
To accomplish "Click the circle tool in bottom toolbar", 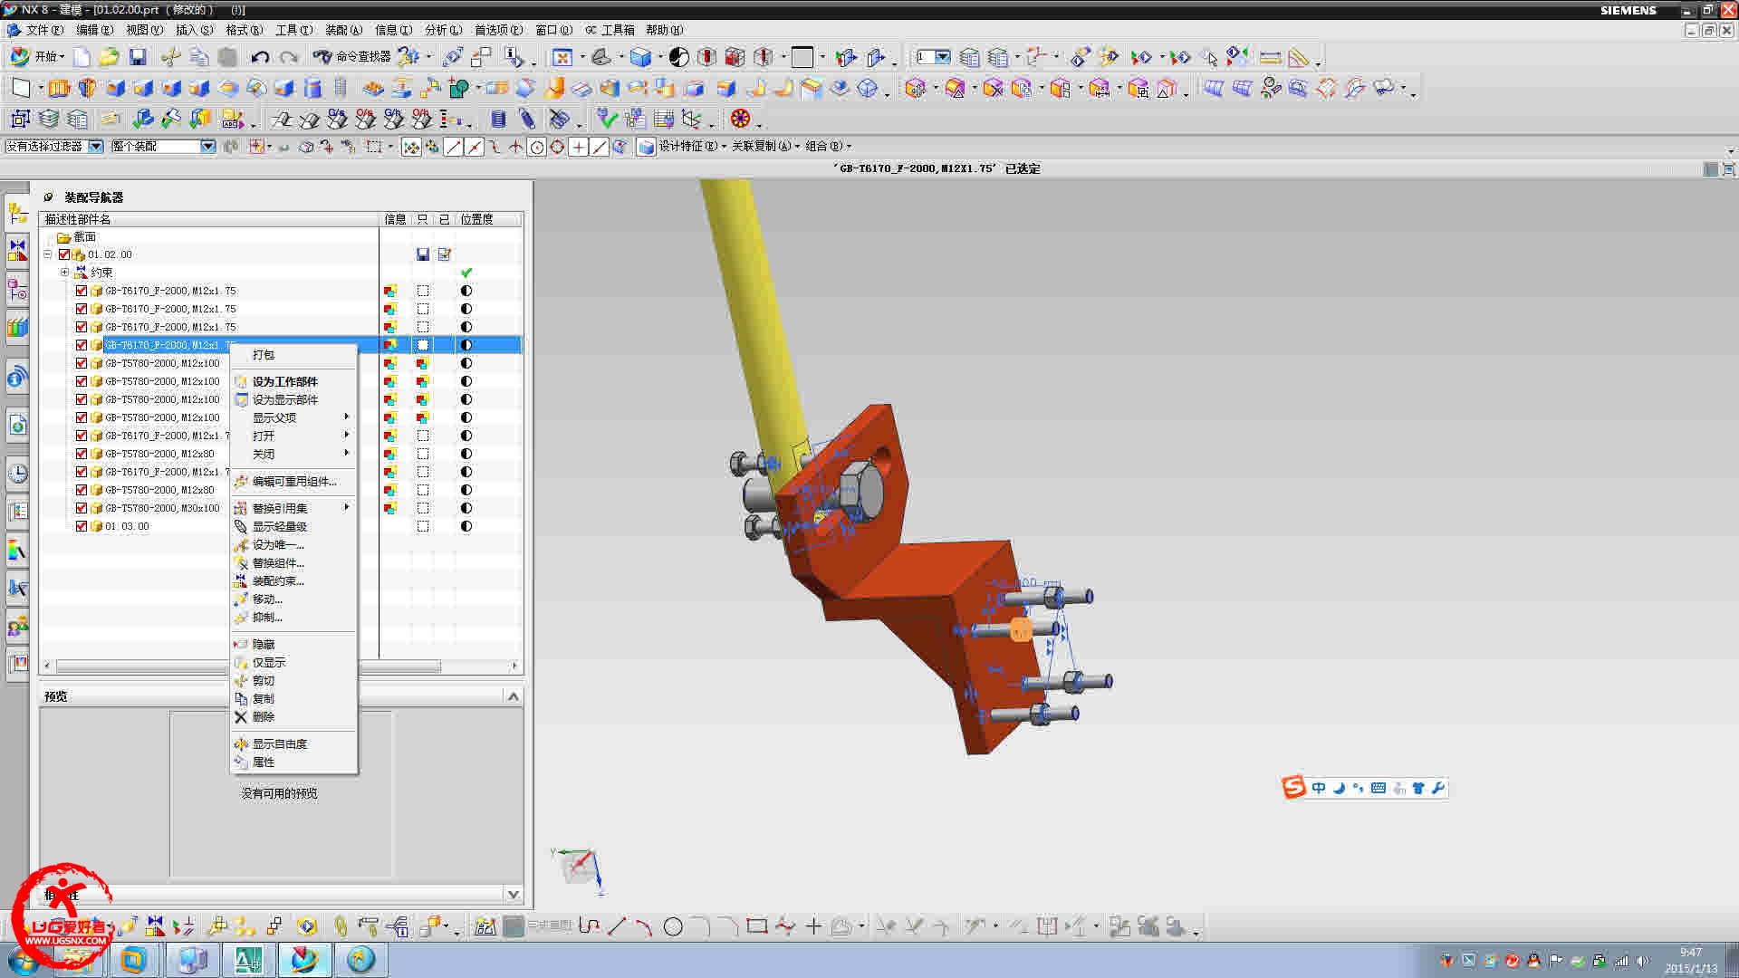I will click(x=673, y=926).
